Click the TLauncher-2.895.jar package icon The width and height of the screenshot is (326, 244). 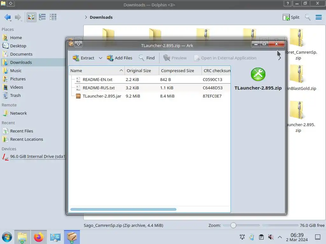tap(78, 96)
